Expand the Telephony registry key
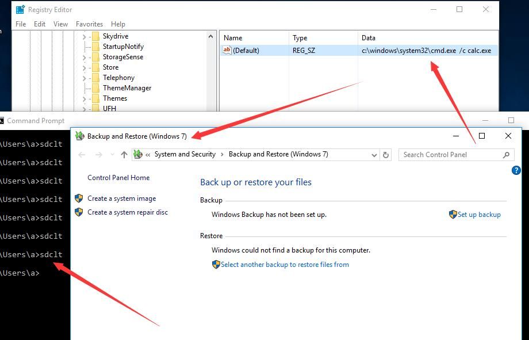529x340 pixels. 85,78
